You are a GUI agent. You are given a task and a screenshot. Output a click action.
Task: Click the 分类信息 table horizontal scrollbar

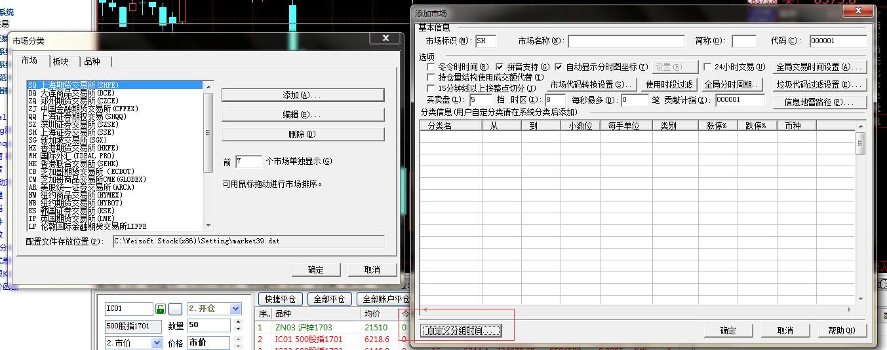pos(638,309)
